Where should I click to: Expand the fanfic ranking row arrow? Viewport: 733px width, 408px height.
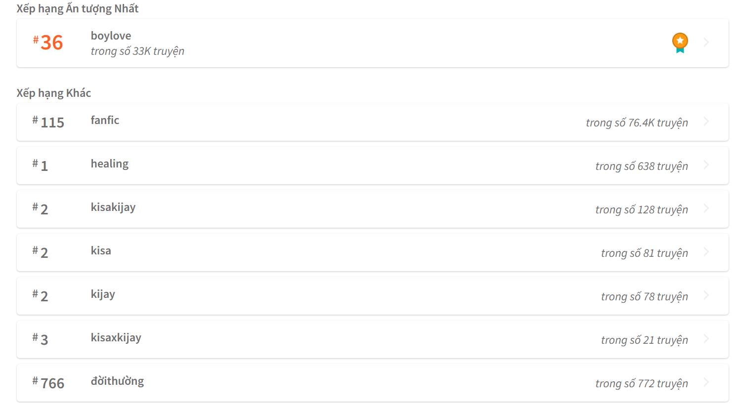(706, 122)
